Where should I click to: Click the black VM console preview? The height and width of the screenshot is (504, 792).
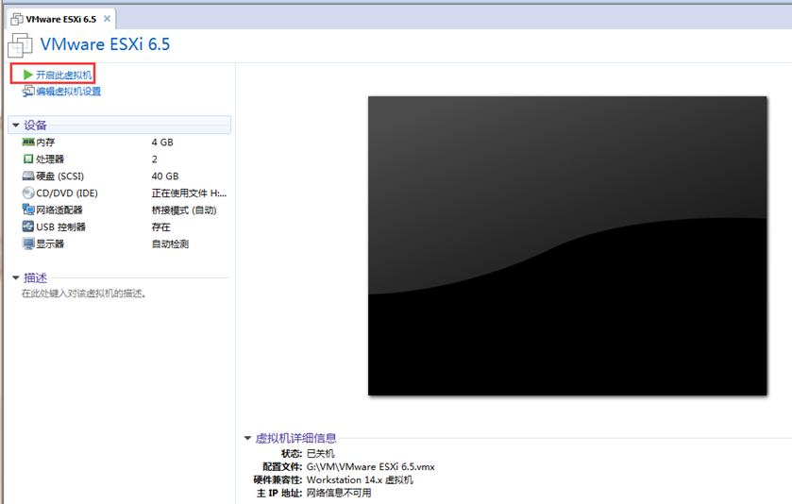coord(567,246)
